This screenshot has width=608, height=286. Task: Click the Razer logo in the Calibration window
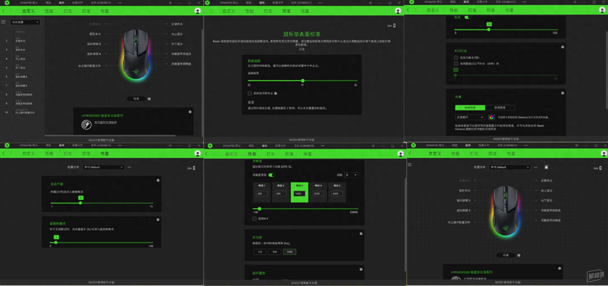(208, 3)
